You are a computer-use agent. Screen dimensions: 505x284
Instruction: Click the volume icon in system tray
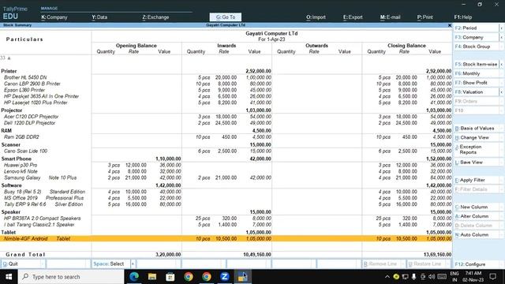click(x=432, y=277)
